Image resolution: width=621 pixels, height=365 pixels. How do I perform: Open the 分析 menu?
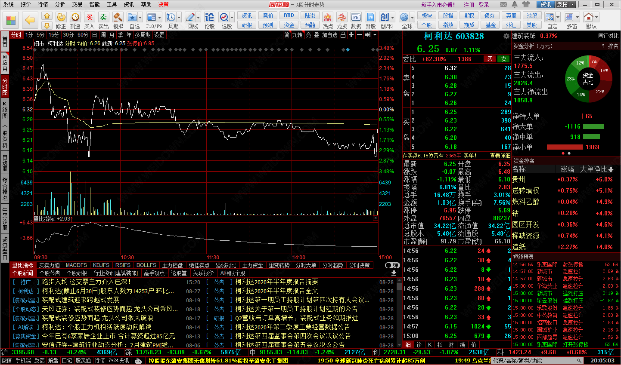point(60,4)
